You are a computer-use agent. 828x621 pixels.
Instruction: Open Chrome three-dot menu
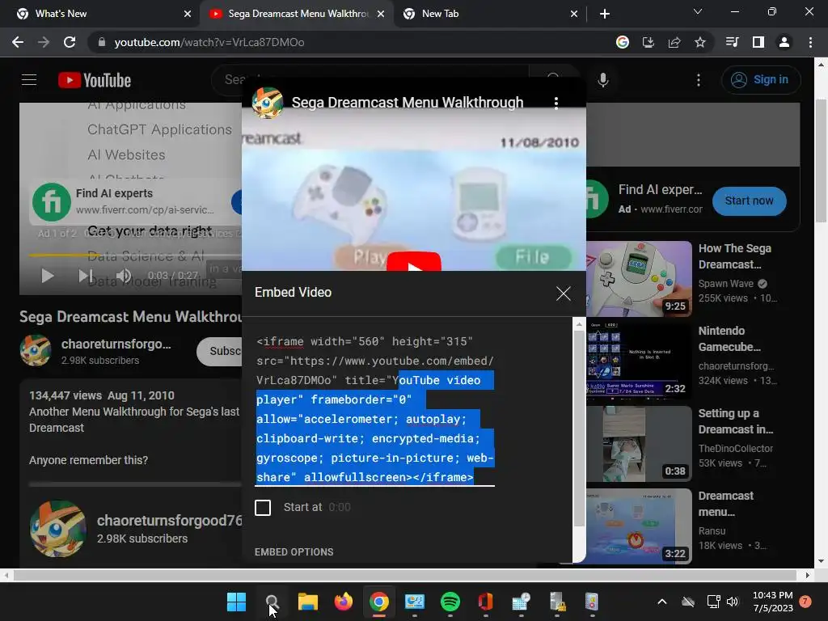pyautogui.click(x=810, y=42)
